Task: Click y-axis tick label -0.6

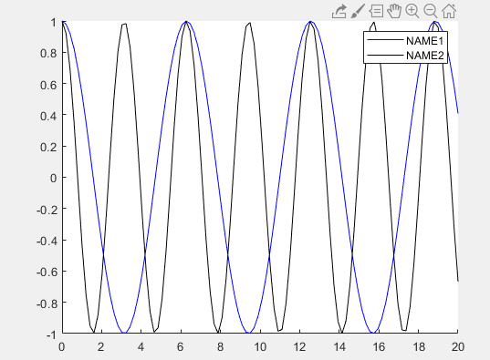Action: pyautogui.click(x=47, y=272)
